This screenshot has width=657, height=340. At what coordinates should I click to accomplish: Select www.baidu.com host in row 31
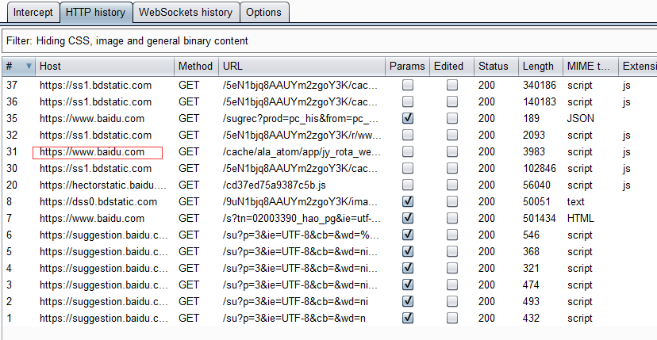(92, 152)
